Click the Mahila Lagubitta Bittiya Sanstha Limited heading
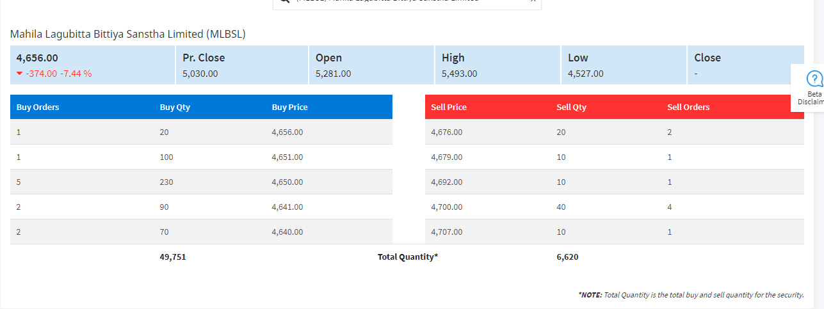 (127, 34)
